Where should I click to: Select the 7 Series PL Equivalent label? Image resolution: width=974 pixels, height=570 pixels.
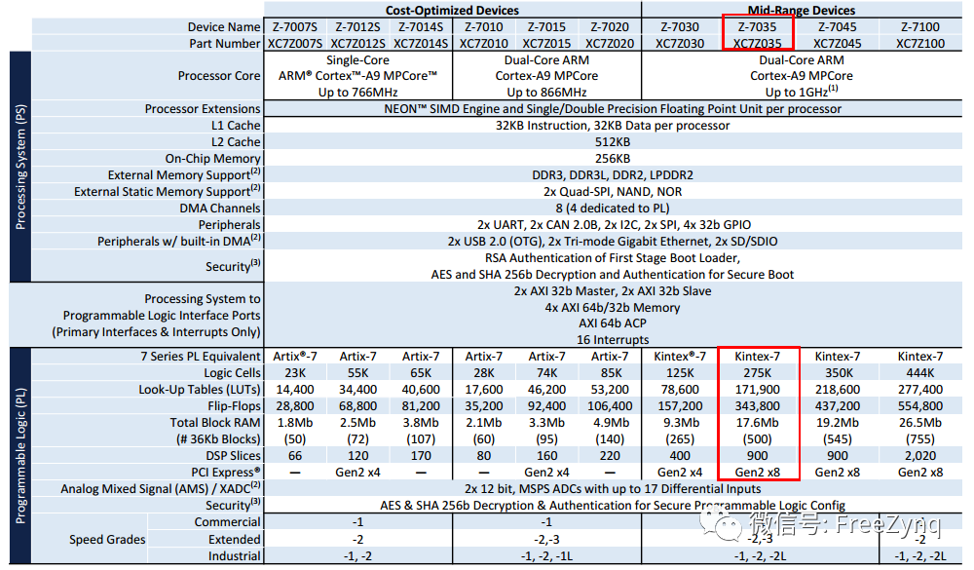click(x=201, y=357)
